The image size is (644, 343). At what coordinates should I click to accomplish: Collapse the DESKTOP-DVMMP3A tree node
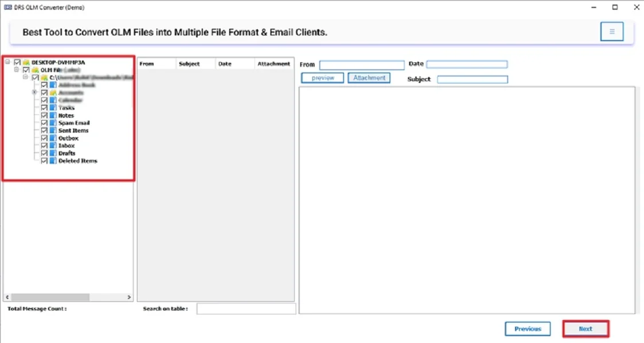(7, 62)
